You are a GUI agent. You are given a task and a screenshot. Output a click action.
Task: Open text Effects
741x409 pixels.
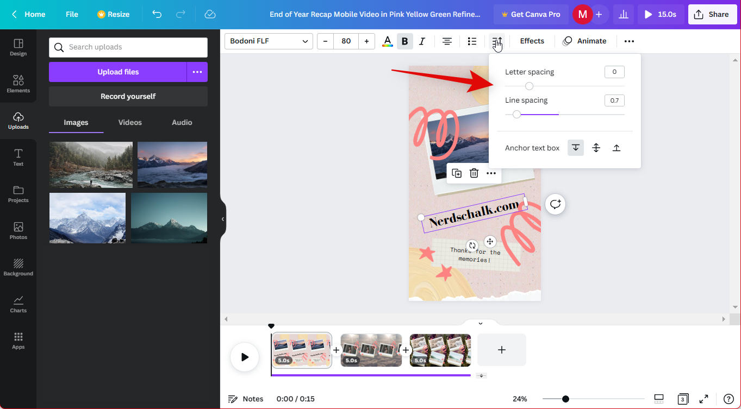point(532,41)
